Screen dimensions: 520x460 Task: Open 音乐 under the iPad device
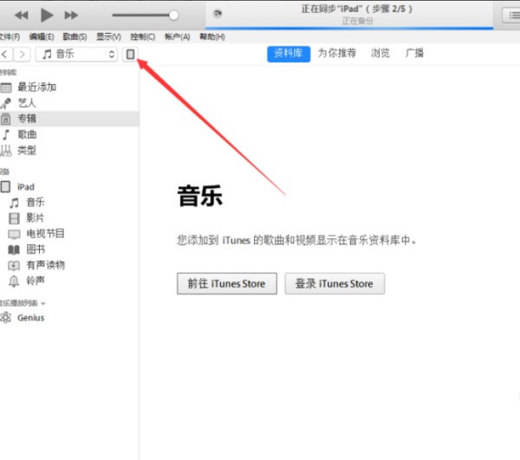[x=69, y=202]
